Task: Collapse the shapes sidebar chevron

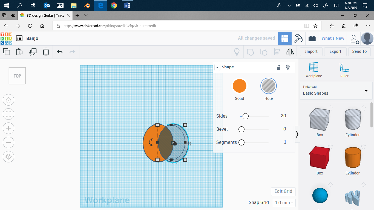Action: coord(297,134)
